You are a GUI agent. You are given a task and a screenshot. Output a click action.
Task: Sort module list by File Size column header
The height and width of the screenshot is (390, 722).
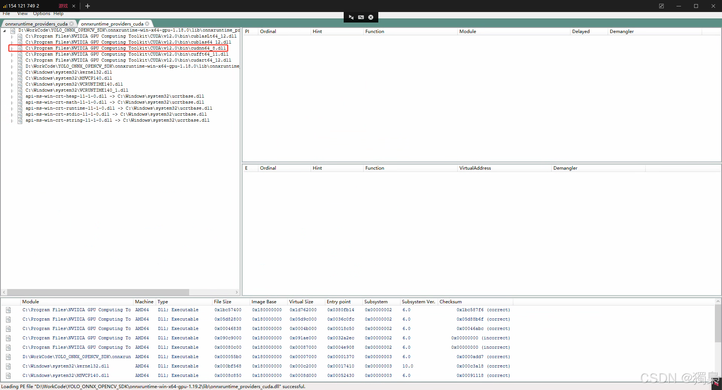coord(231,302)
